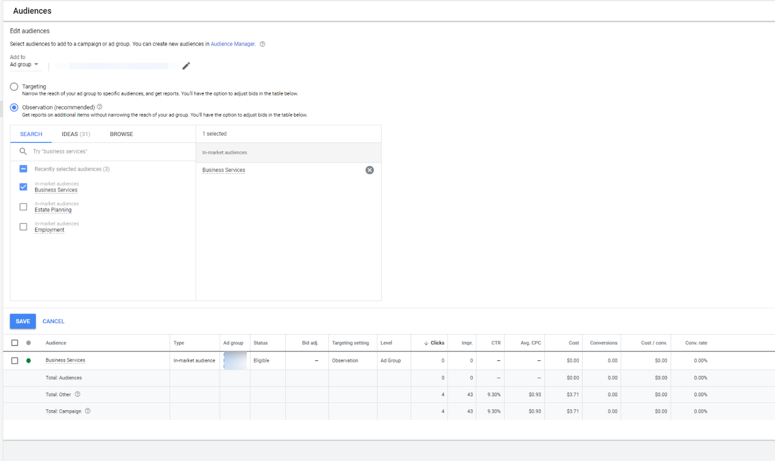Switch to the Ideas (31) tab
The width and height of the screenshot is (775, 461).
point(76,134)
